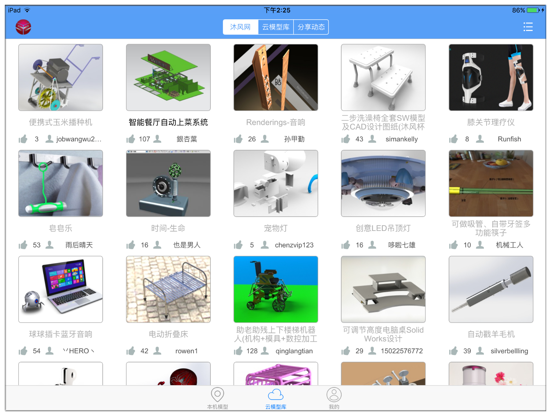
Task: Open the chopsticks on table thumbnail
Action: pos(491,183)
